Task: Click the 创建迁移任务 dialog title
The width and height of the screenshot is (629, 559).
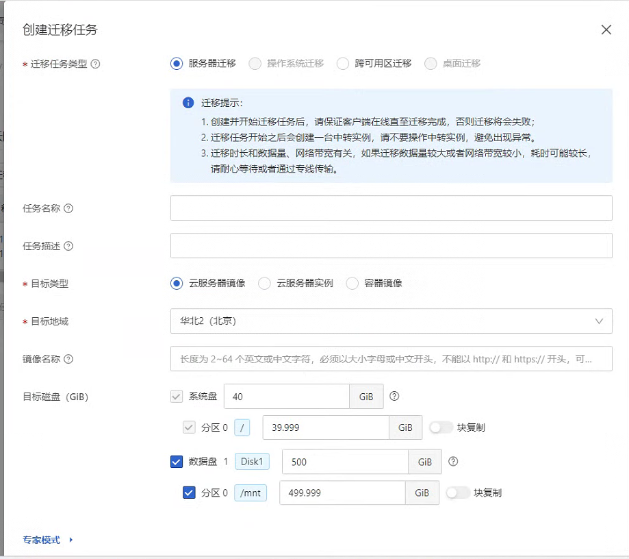Action: click(60, 29)
